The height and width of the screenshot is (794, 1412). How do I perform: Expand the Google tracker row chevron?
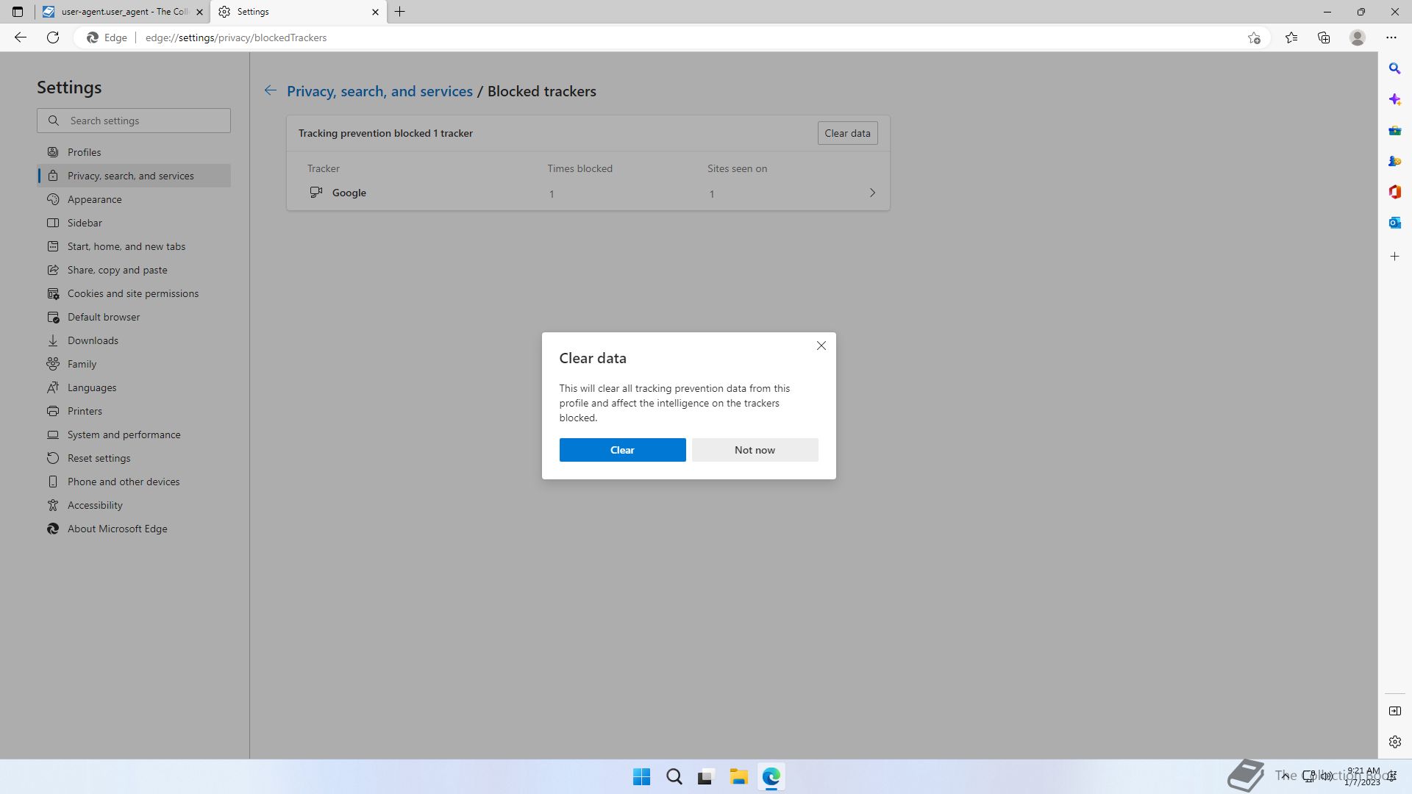(x=872, y=193)
